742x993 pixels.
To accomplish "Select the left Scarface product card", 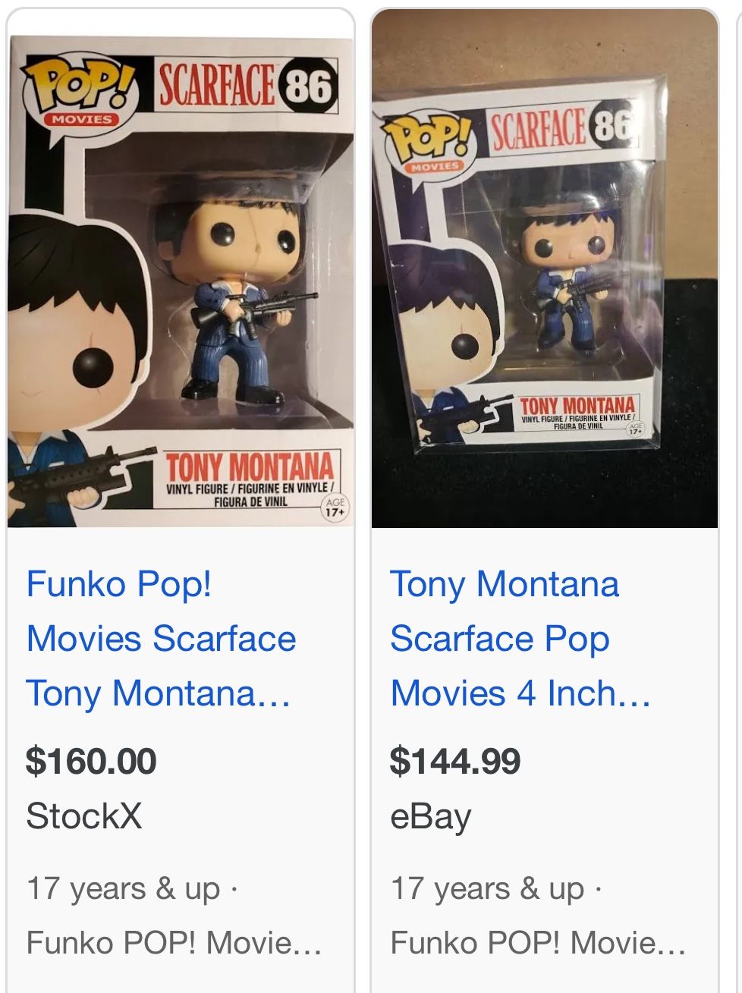I will (x=182, y=493).
